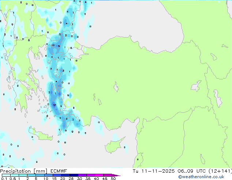The height and width of the screenshot is (180, 232).
Task: Click the '0.5' legend scale label
Action: pyautogui.click(x=13, y=179)
